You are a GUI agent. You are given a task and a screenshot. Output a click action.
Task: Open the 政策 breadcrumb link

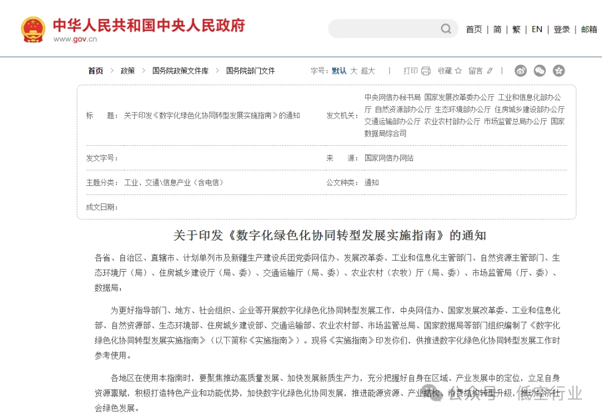127,70
